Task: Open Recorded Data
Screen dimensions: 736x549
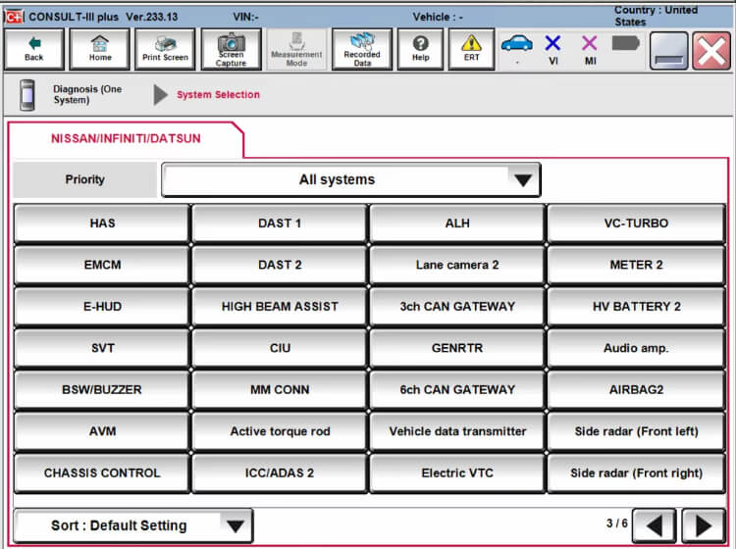Action: 362,49
